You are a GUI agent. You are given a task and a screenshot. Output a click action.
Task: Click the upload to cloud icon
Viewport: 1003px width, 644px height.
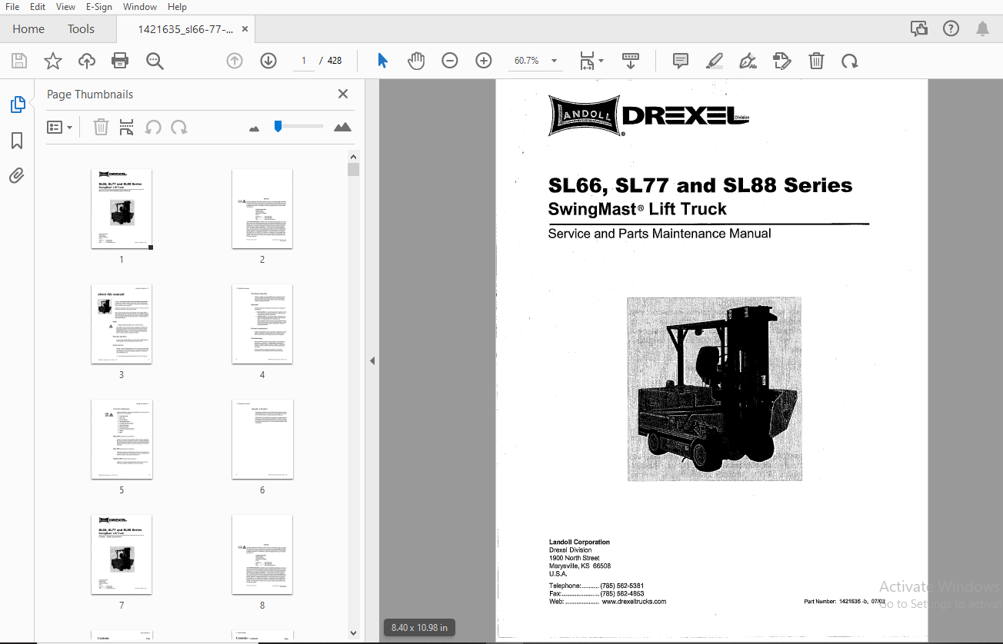tap(86, 61)
